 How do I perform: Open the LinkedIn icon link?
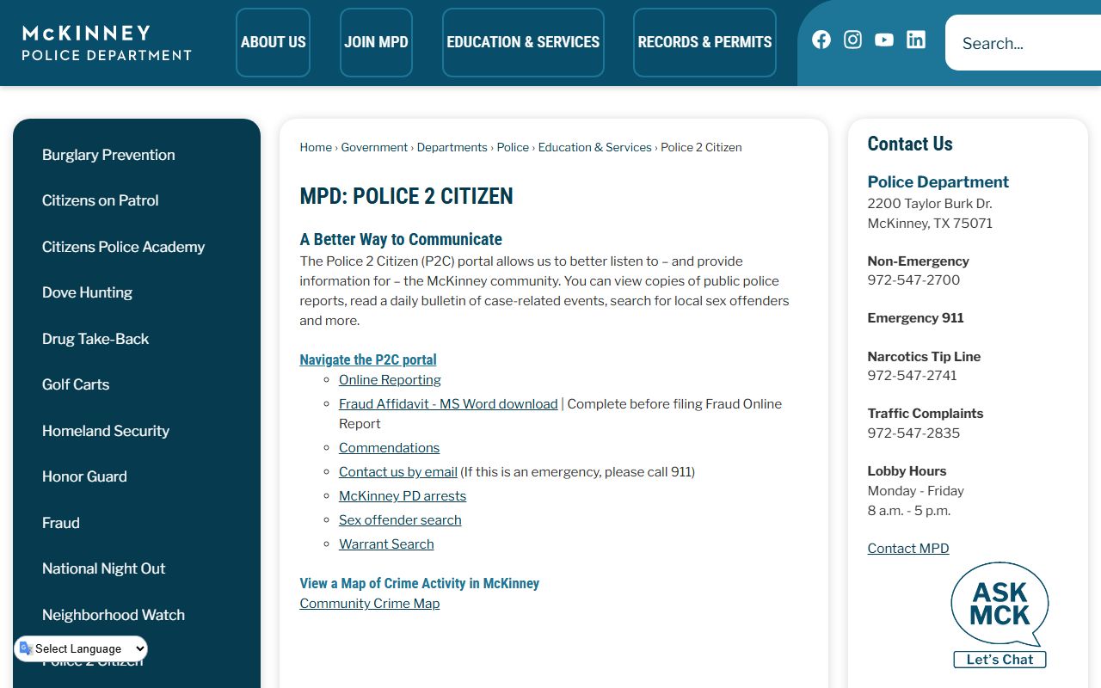pyautogui.click(x=916, y=40)
